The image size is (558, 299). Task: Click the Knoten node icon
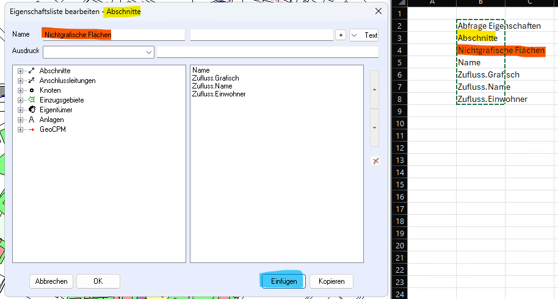[32, 90]
